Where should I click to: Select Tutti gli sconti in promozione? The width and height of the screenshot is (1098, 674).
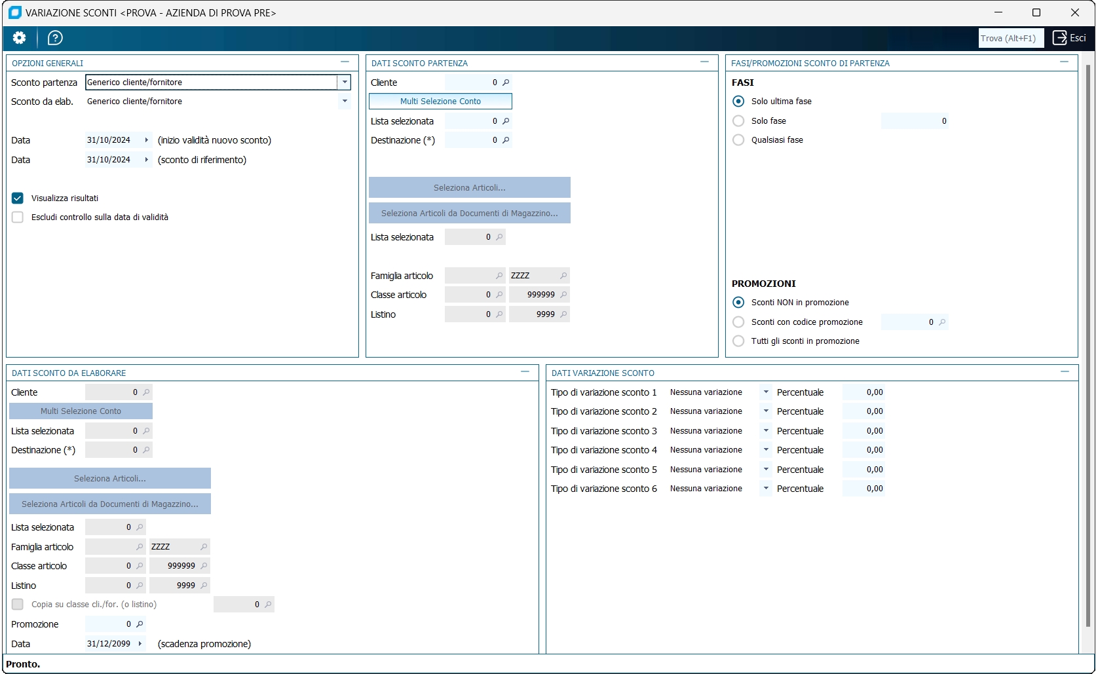738,341
